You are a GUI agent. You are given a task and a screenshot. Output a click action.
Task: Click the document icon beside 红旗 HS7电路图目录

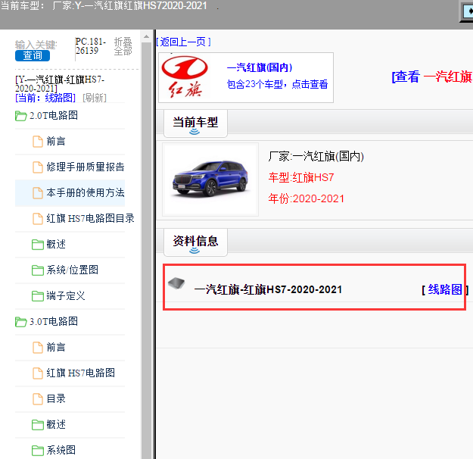[38, 218]
